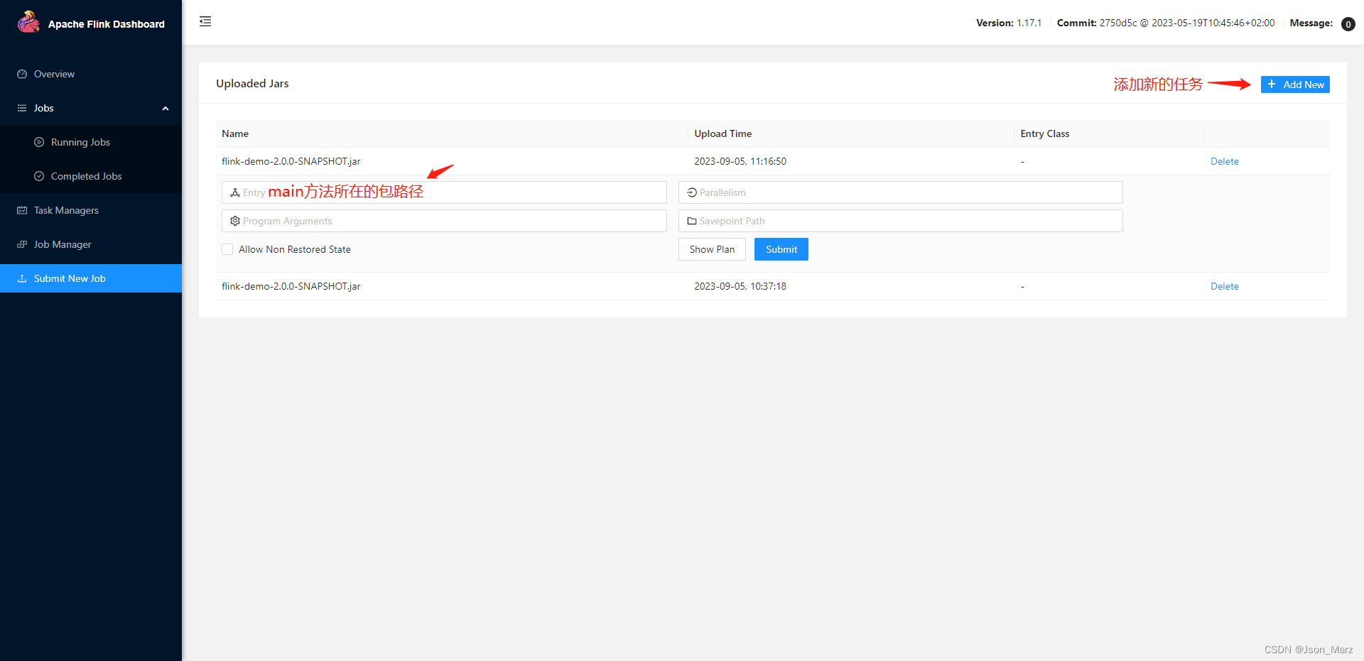
Task: Click the Version 1.17.1 text
Action: coord(1009,23)
